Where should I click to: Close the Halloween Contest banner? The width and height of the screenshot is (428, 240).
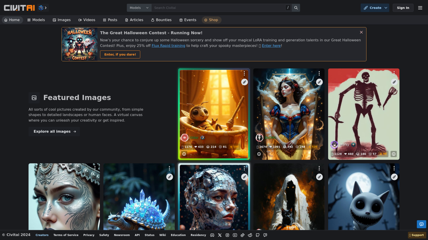361,32
